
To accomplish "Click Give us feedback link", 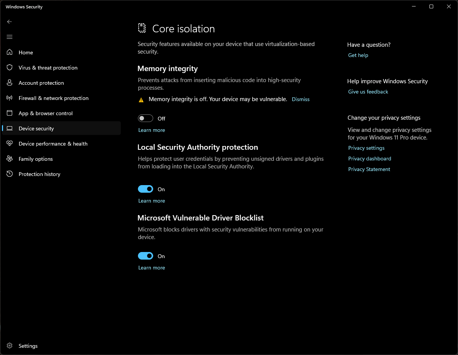I will 368,92.
